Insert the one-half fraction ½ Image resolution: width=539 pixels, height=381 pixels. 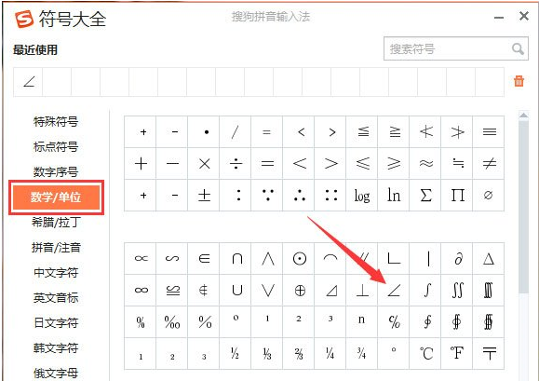click(x=236, y=353)
